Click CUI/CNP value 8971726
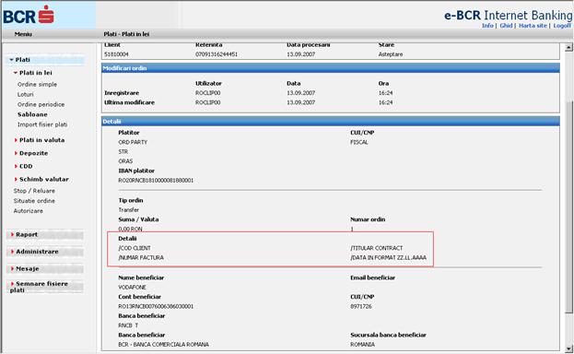 361,306
